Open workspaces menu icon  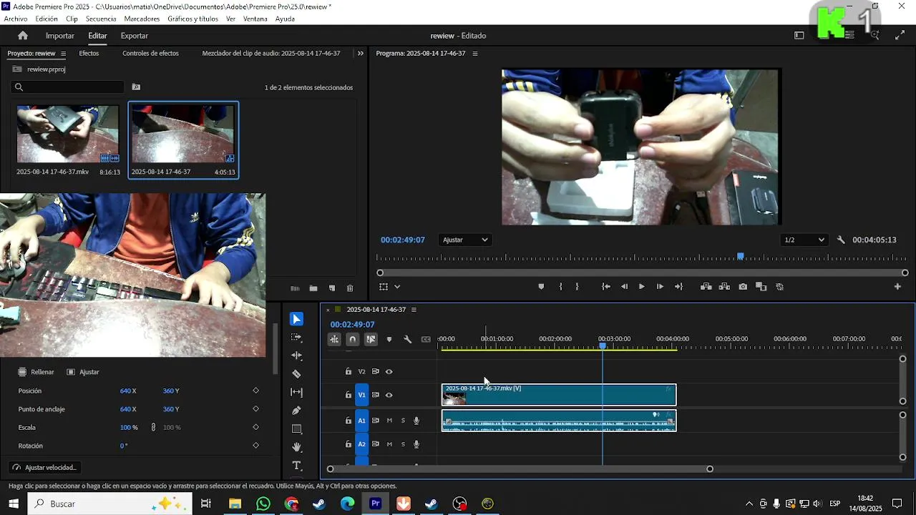click(799, 36)
